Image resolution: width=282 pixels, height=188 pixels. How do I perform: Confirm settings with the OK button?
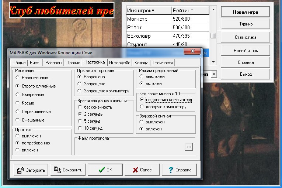click(105, 170)
